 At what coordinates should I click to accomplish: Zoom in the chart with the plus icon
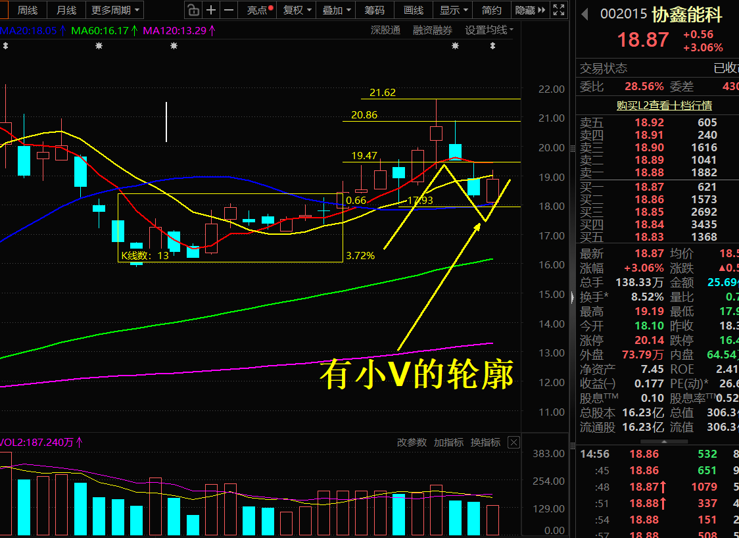point(211,10)
